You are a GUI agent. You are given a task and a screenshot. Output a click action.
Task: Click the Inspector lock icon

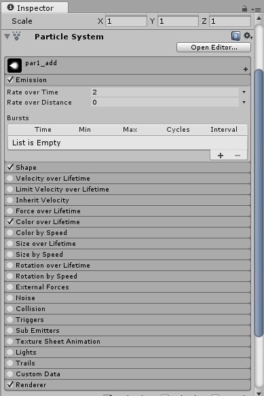244,9
